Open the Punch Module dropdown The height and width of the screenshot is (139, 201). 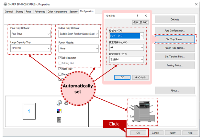coord(78,48)
